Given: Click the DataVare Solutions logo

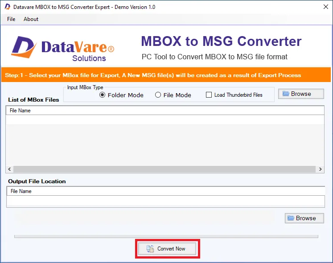Looking at the screenshot, I should (x=63, y=49).
